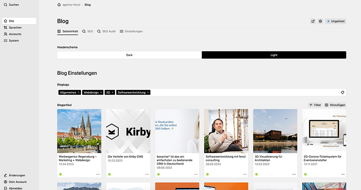Screen dimensions: 361x190
Task: Open the Suchen search in sidebar
Action: 12,4
